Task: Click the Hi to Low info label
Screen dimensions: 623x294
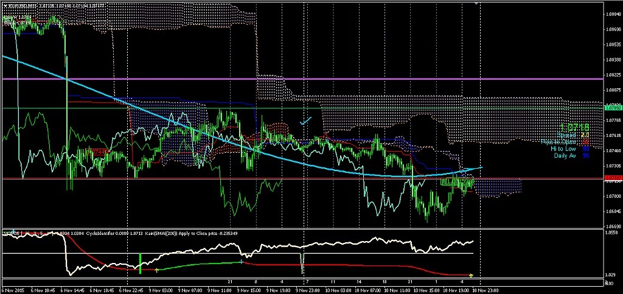Action: 564,149
